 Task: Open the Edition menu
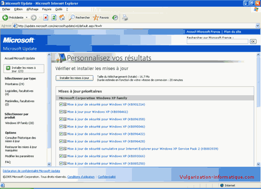click(19, 9)
